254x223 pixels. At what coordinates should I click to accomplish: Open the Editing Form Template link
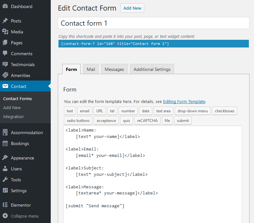[x=184, y=101]
